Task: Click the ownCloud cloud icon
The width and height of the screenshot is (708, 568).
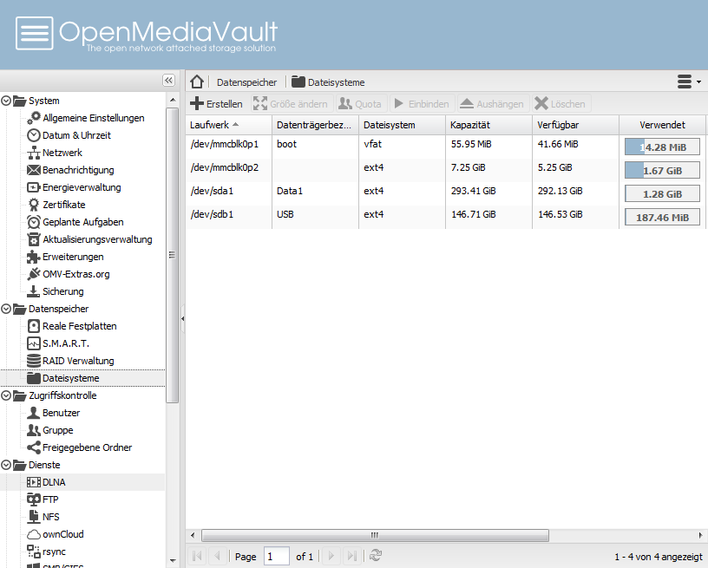Action: [34, 535]
